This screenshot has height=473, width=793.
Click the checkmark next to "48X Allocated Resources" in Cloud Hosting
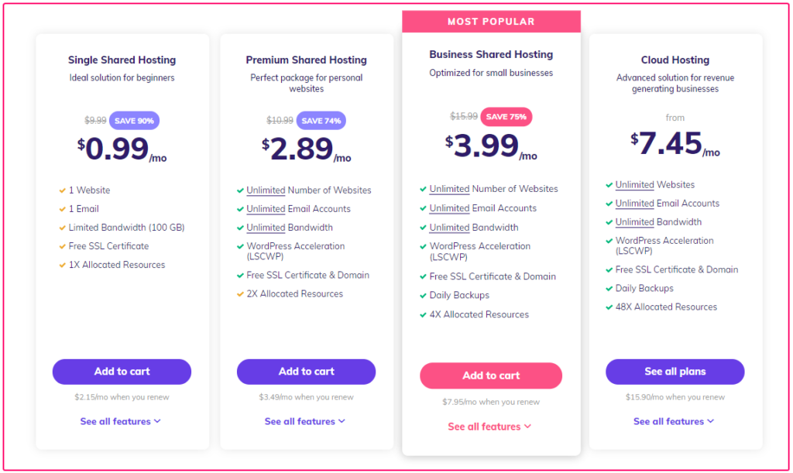click(609, 307)
